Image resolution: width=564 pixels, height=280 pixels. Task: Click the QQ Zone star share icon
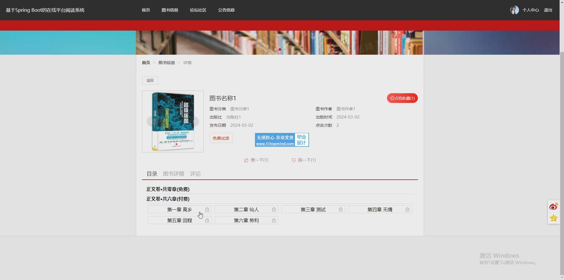click(553, 218)
